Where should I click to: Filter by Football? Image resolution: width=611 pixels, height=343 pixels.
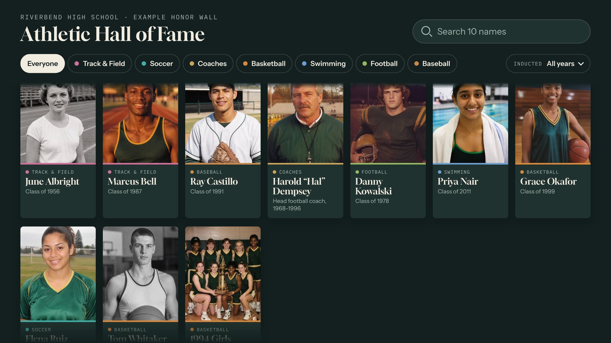(380, 64)
